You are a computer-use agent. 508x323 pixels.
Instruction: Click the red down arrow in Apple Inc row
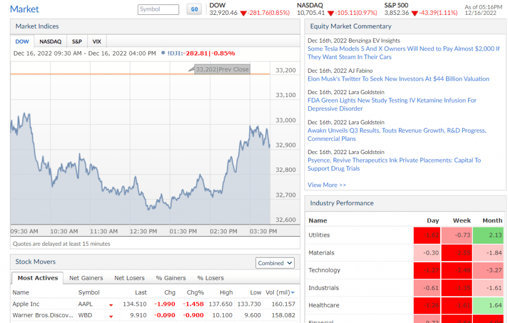pyautogui.click(x=111, y=305)
